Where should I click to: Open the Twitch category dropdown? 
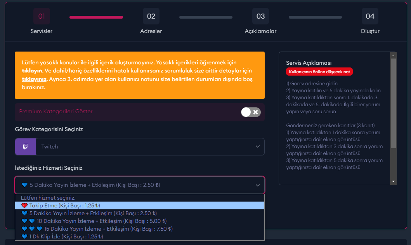click(x=140, y=147)
